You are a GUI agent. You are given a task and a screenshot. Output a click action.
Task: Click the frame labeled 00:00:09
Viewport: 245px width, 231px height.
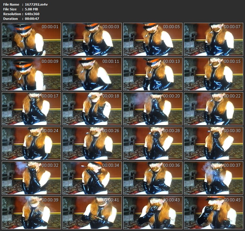pyautogui.click(x=31, y=74)
